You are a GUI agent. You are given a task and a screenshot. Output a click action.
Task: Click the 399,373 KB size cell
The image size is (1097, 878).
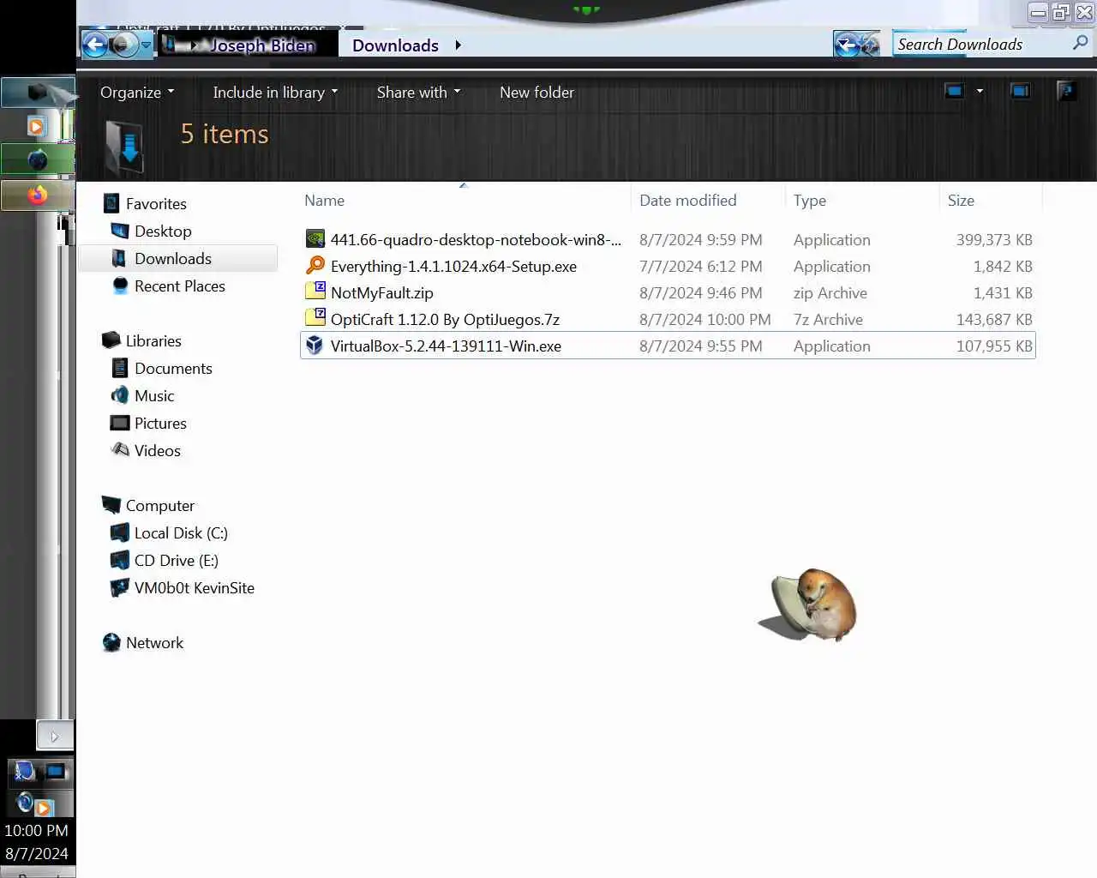994,239
